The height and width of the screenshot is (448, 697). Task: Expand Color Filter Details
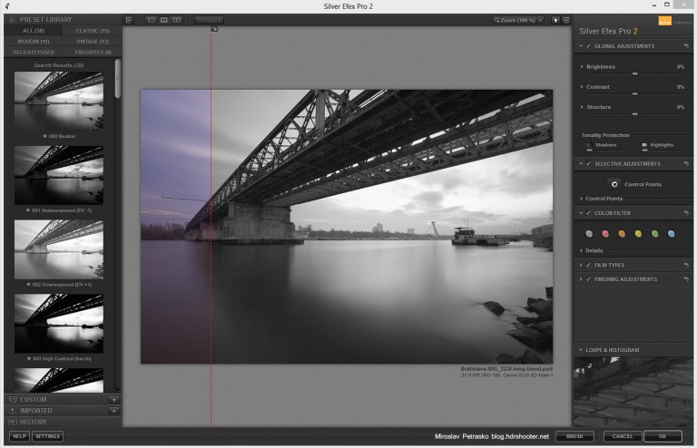click(x=581, y=251)
